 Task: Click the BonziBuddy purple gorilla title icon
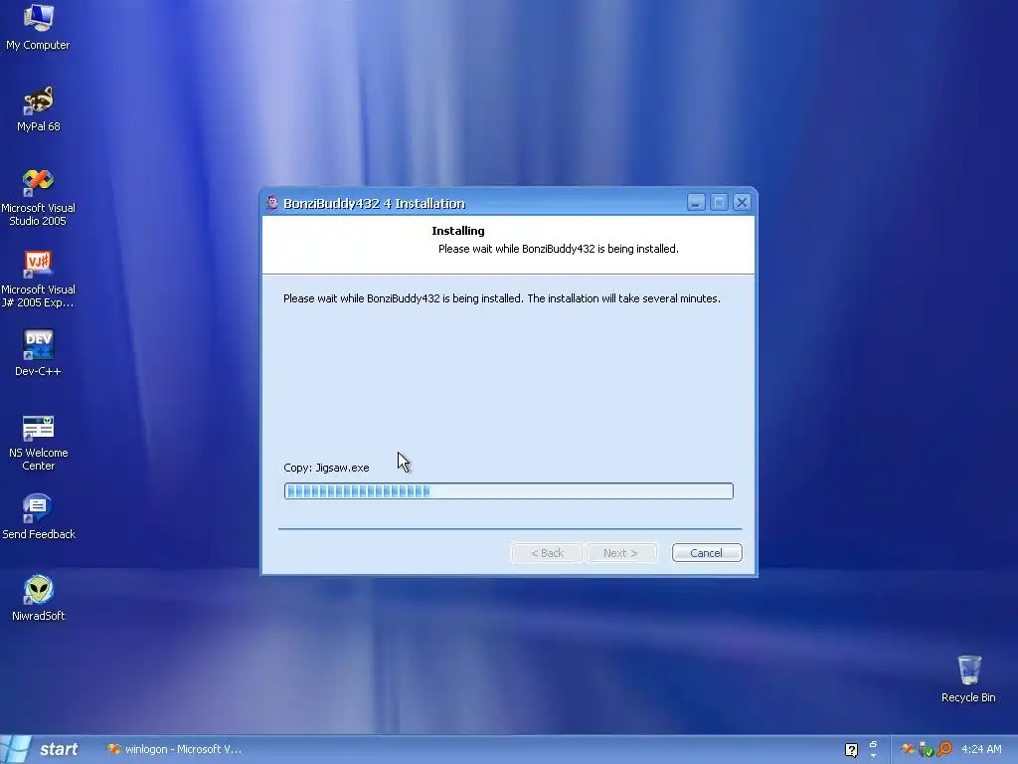[272, 203]
